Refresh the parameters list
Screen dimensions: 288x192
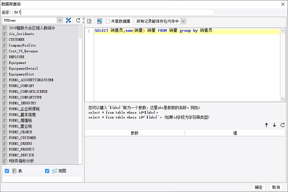(283, 125)
